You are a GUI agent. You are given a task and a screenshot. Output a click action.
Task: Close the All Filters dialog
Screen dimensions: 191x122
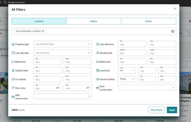pos(175,9)
